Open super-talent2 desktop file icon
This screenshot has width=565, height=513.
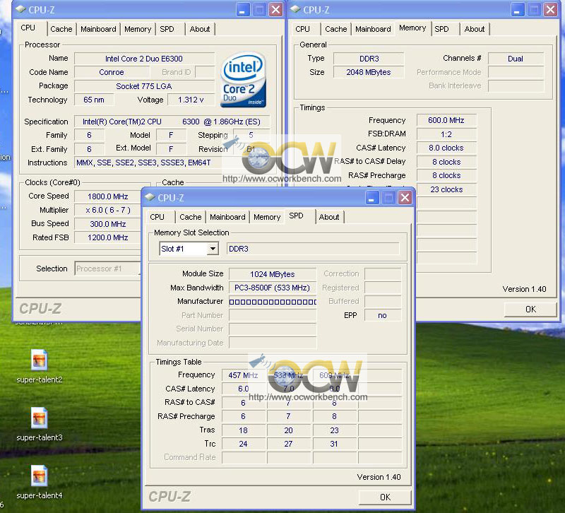[39, 360]
